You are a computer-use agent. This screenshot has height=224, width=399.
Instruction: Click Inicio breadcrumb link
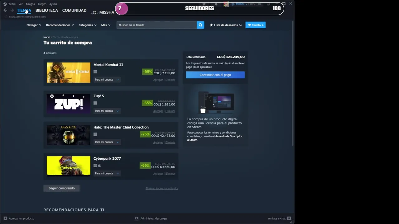tap(46, 37)
